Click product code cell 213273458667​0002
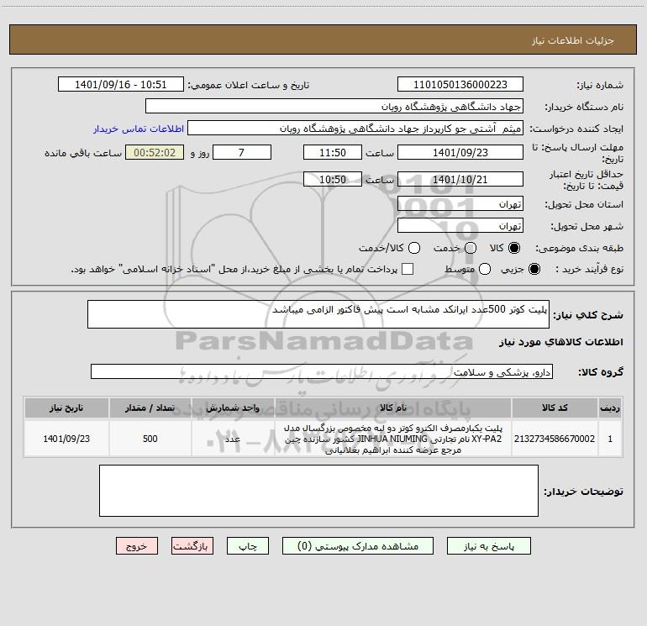 pyautogui.click(x=555, y=439)
